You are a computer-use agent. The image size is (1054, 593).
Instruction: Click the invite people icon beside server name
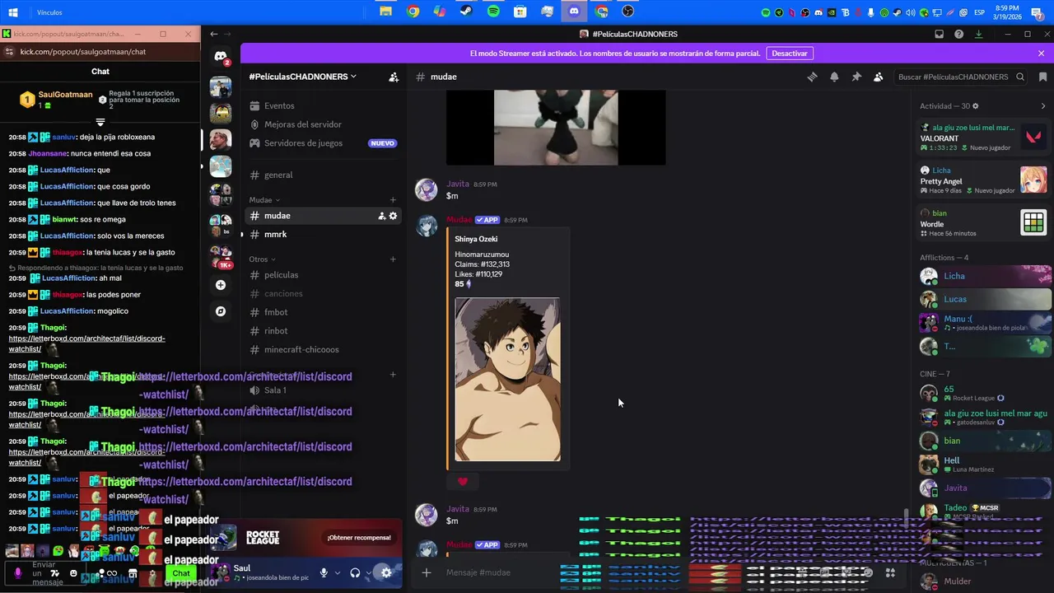pos(394,77)
